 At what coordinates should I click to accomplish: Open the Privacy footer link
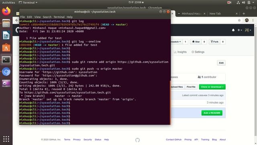coord(77,140)
